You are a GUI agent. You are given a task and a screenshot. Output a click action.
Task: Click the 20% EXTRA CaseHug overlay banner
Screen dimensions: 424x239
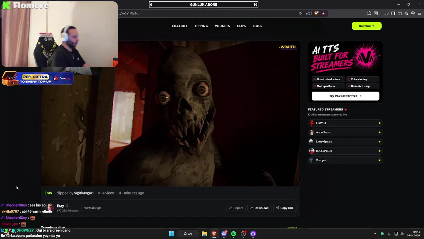click(37, 78)
